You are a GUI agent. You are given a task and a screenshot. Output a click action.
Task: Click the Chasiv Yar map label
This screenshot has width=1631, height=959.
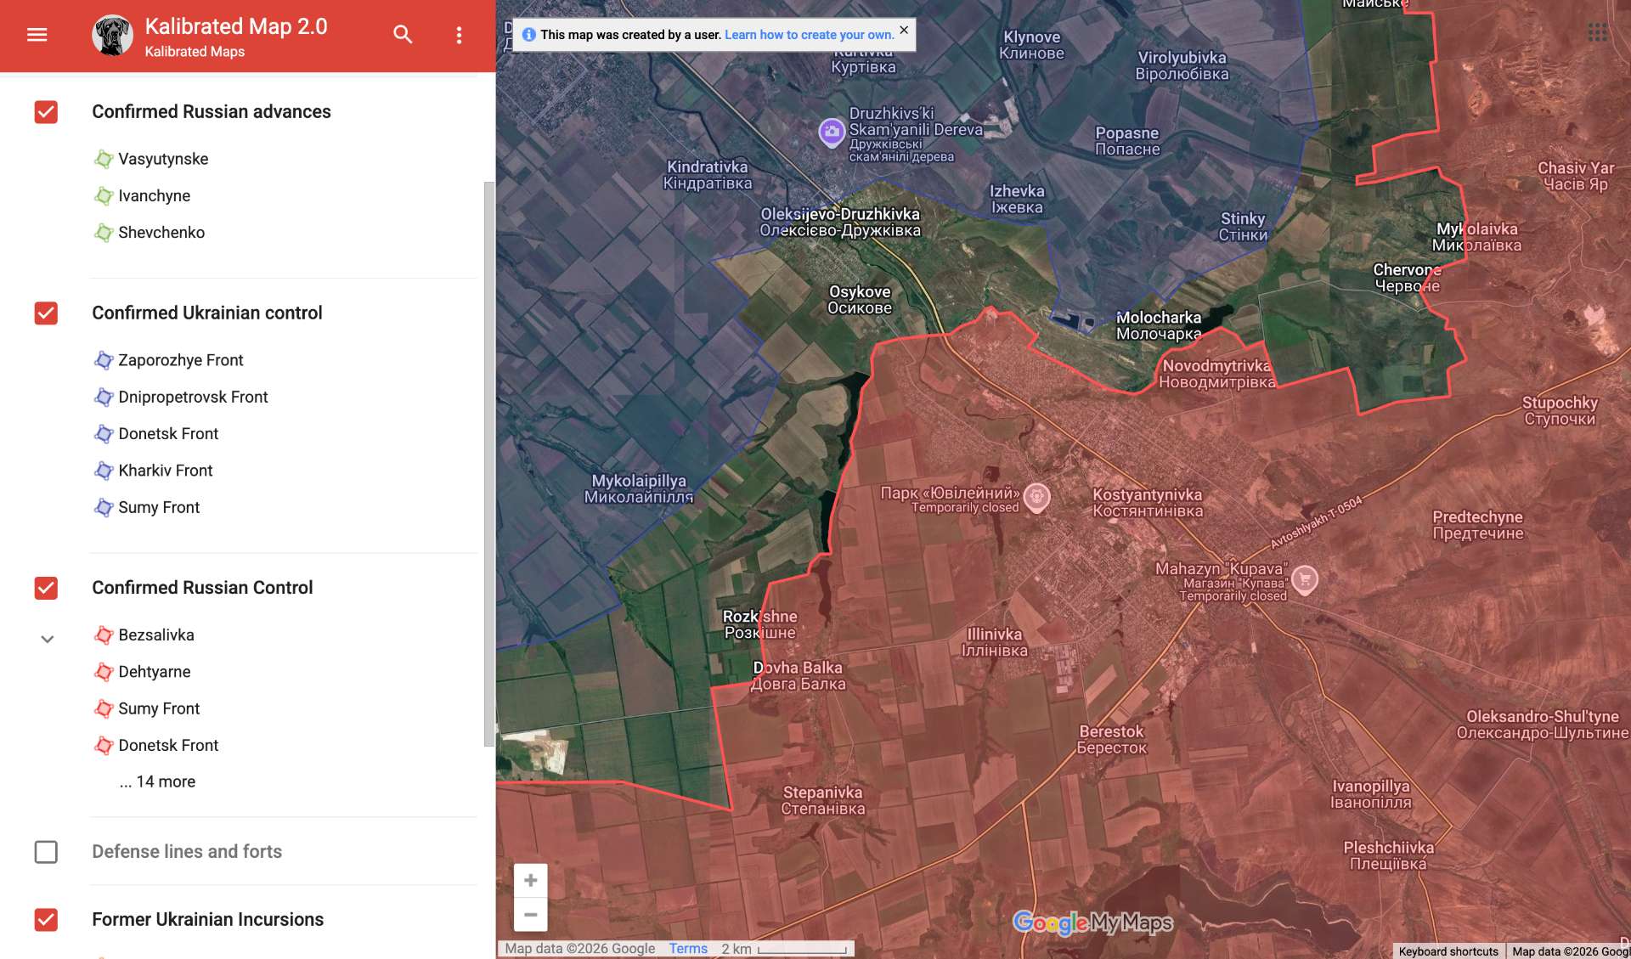coord(1576,176)
